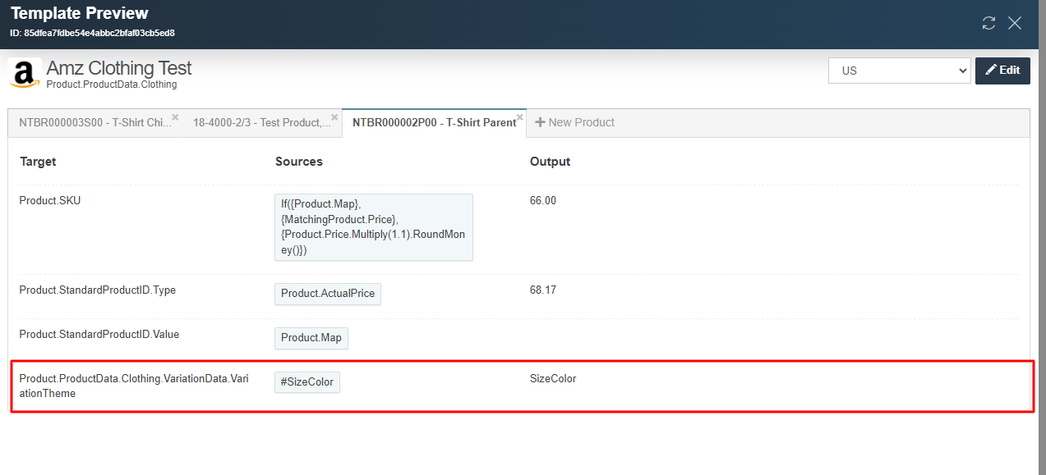Click the Edit button
The image size is (1046, 475).
pos(1002,71)
